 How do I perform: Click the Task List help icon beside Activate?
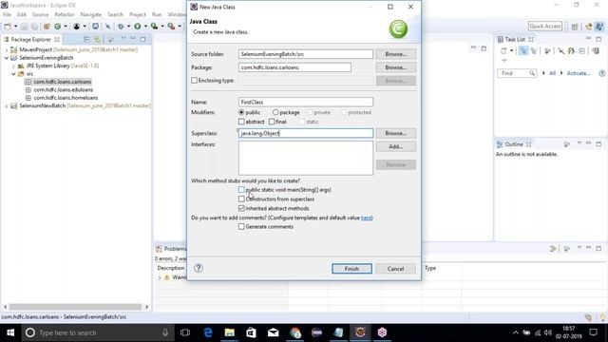[601, 73]
